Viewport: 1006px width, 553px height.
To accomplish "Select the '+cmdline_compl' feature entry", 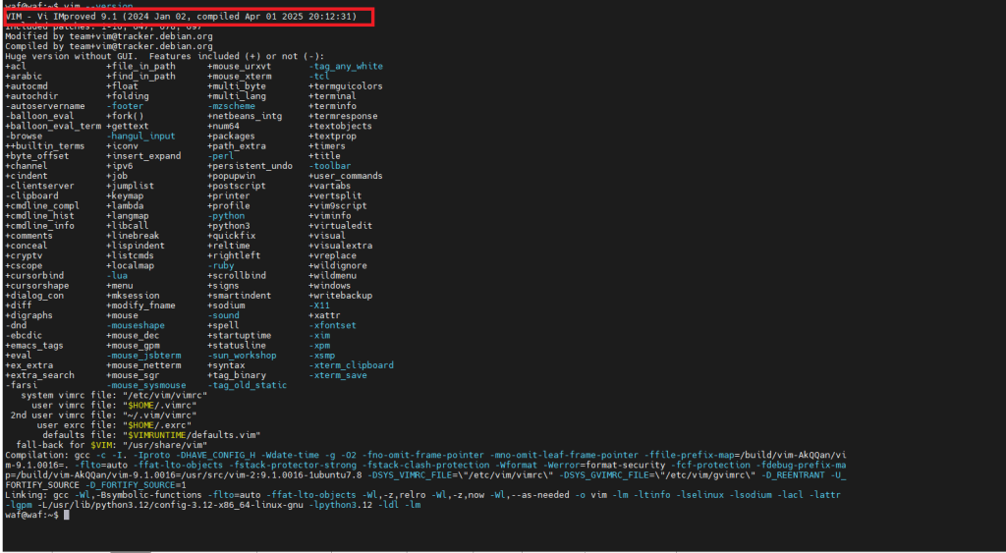I will [42, 206].
